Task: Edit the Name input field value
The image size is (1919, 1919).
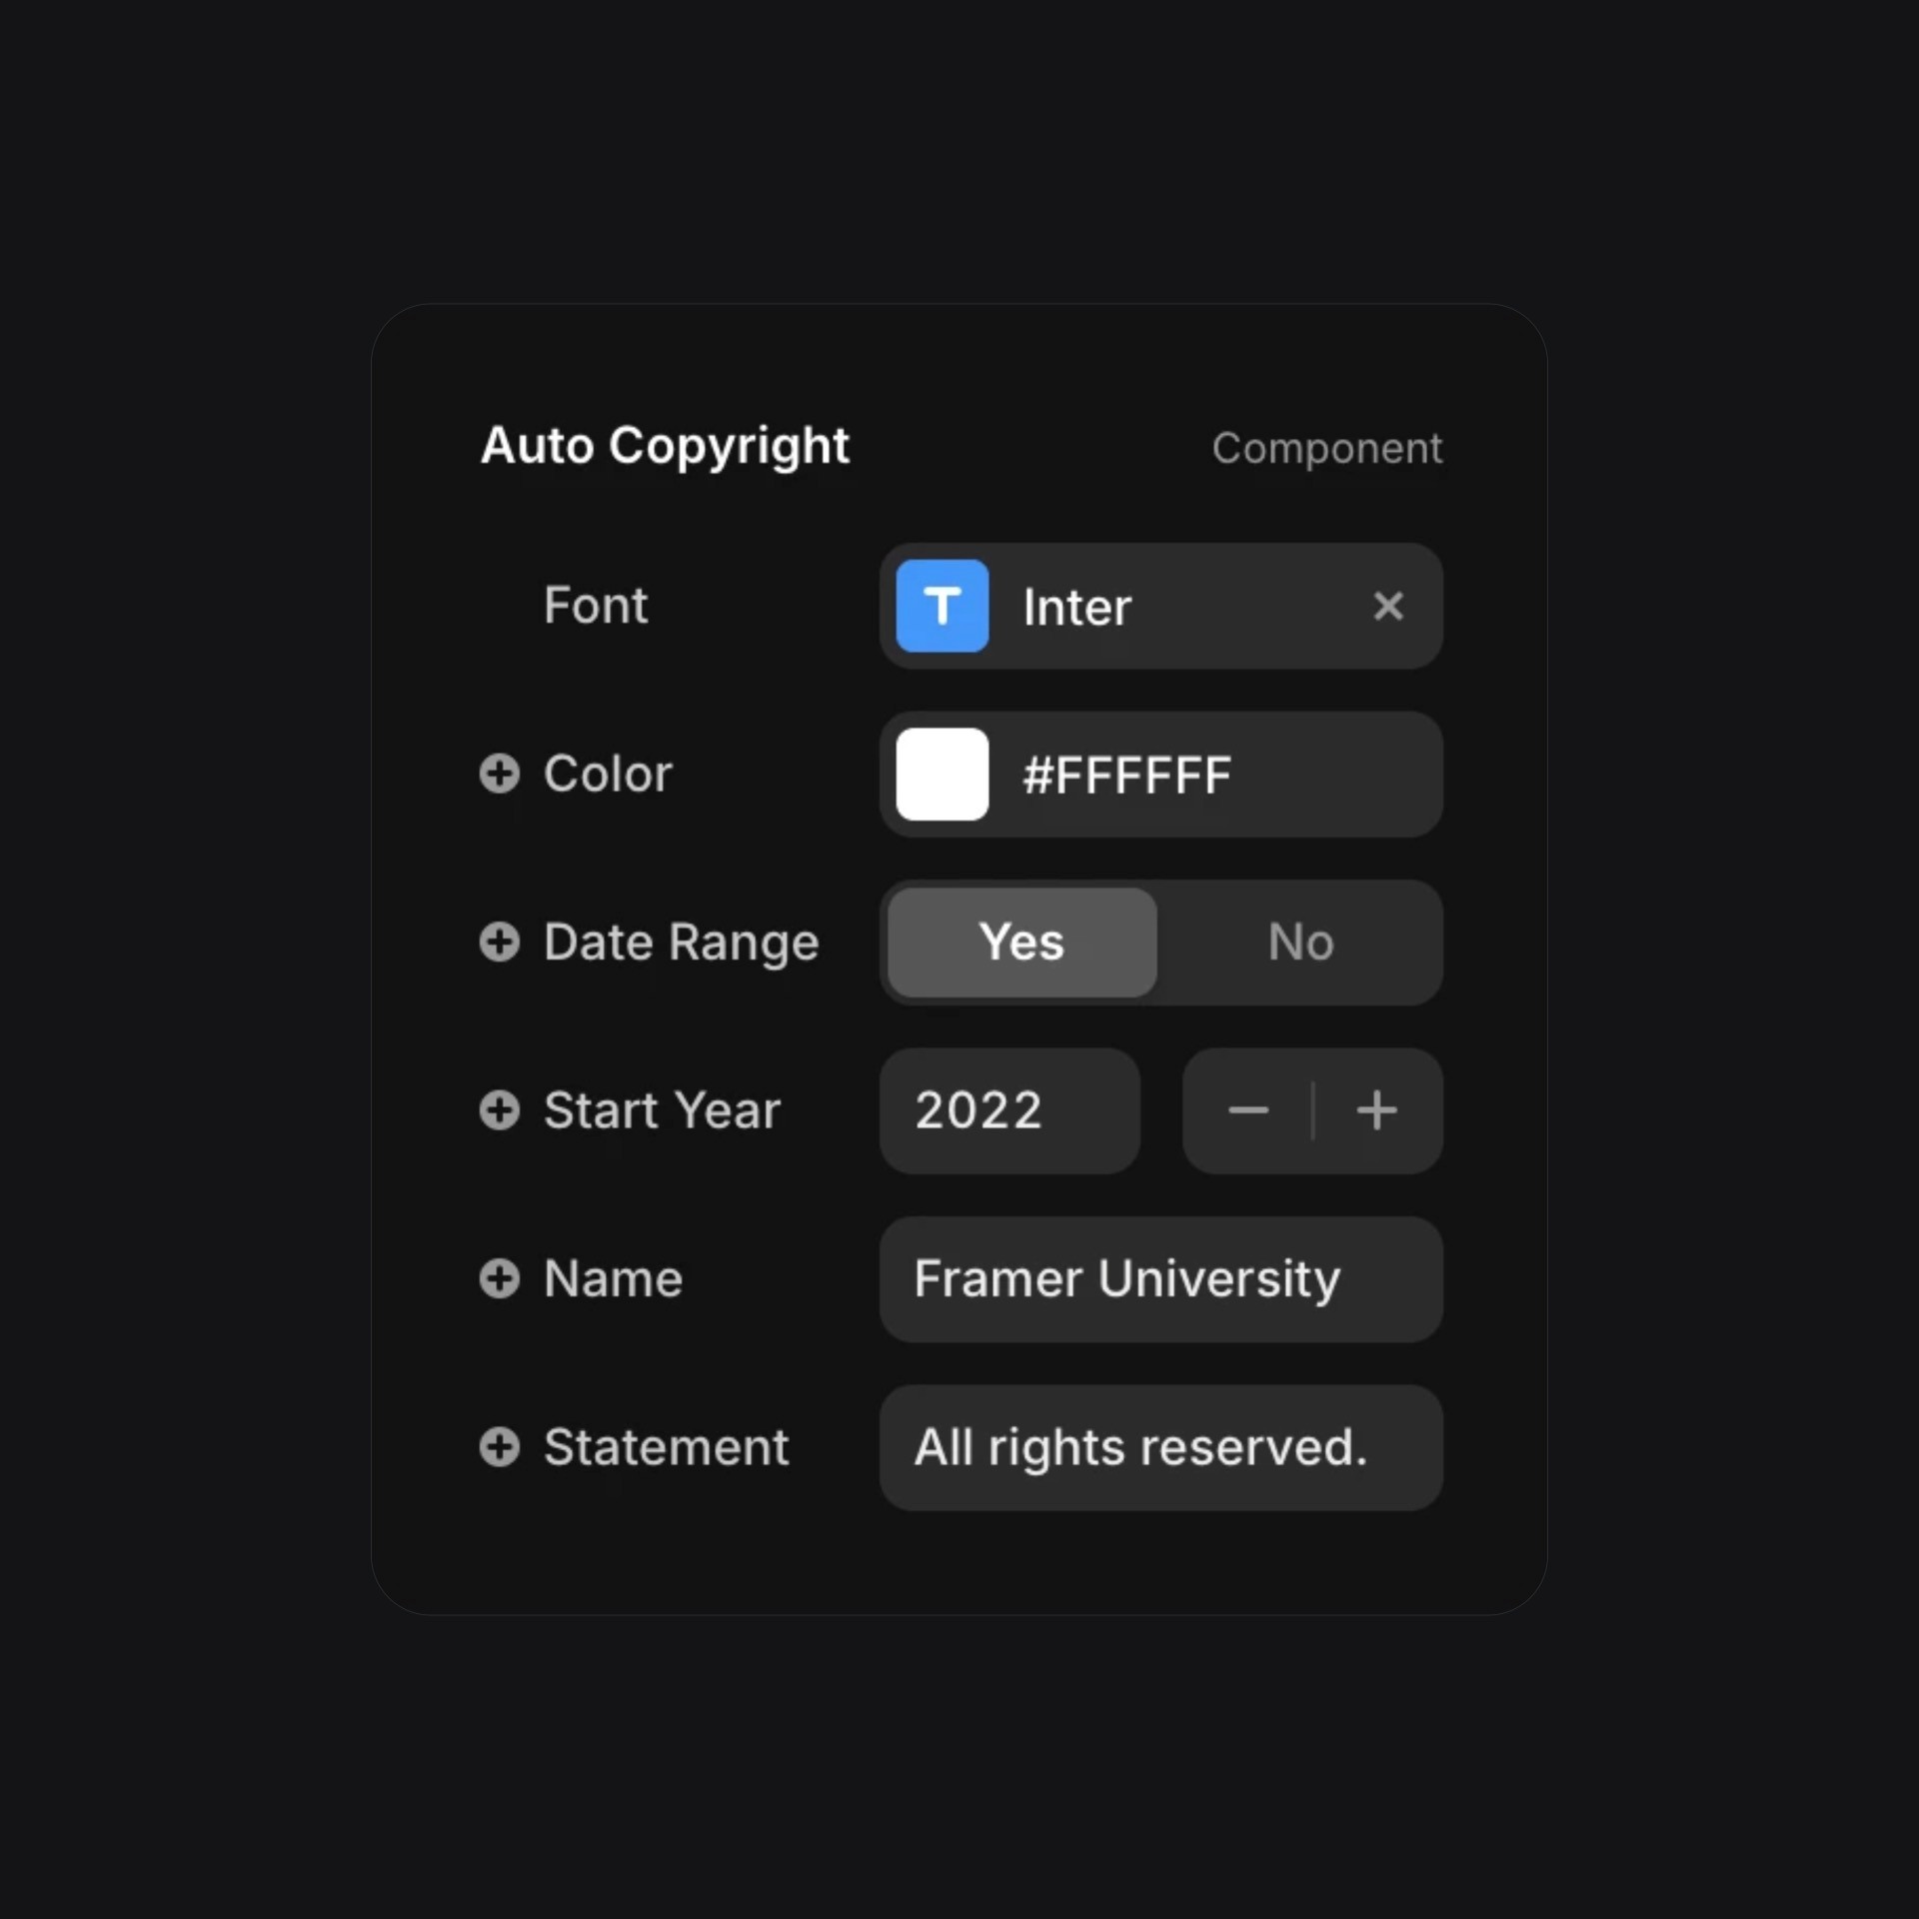Action: click(x=1158, y=1277)
